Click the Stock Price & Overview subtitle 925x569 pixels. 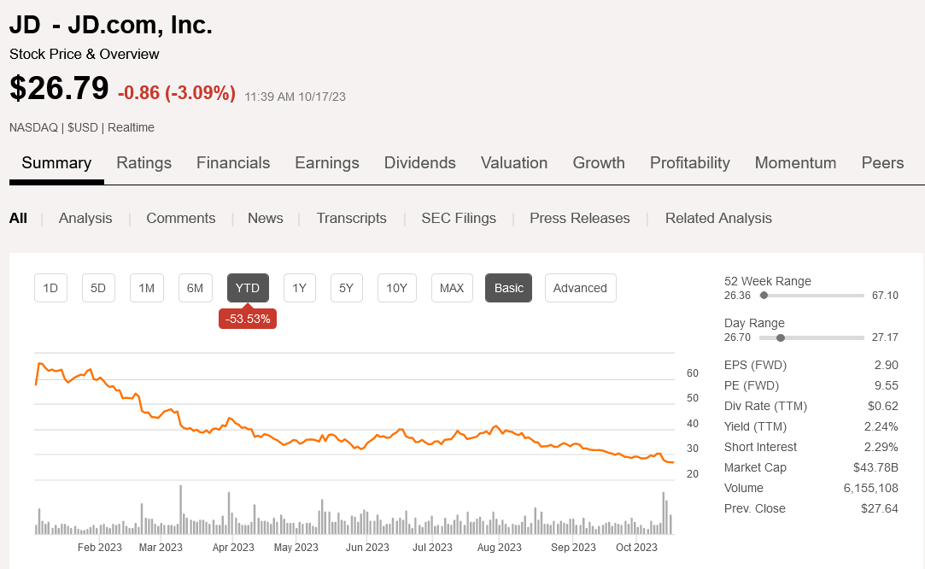(x=85, y=55)
